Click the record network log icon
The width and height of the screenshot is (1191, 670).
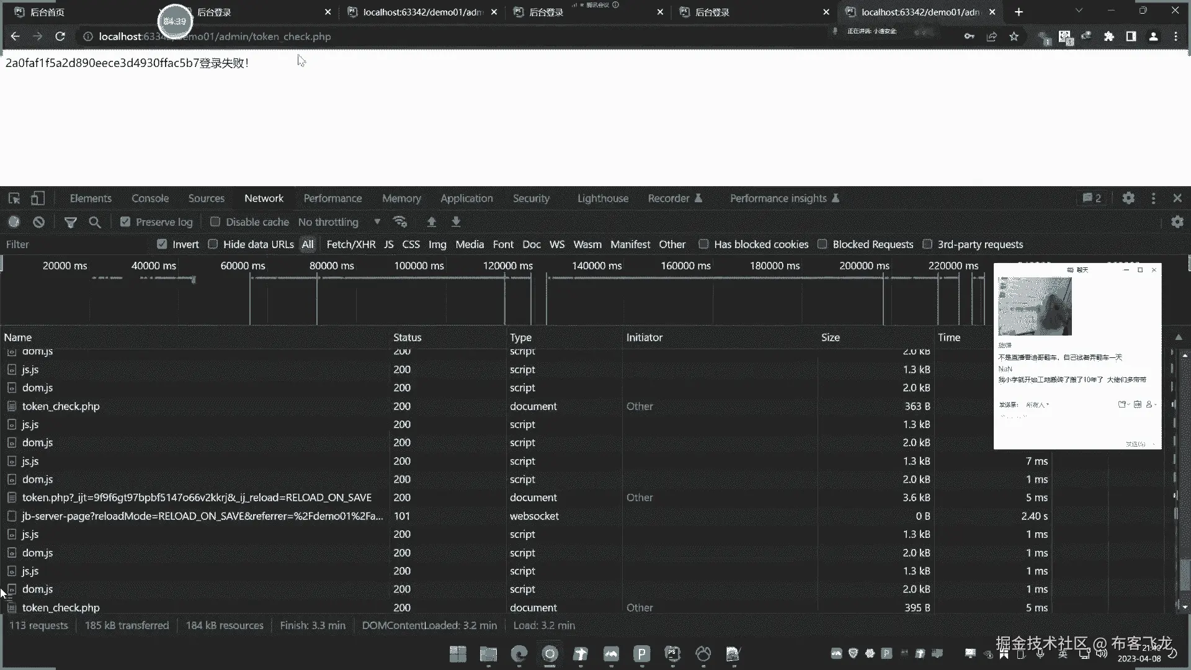pos(14,222)
